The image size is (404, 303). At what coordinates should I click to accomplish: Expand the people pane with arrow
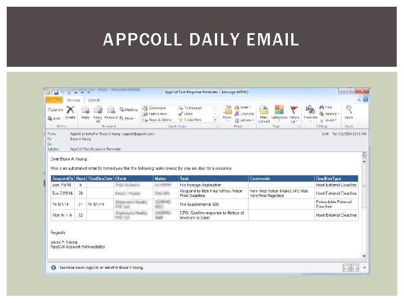(x=364, y=268)
